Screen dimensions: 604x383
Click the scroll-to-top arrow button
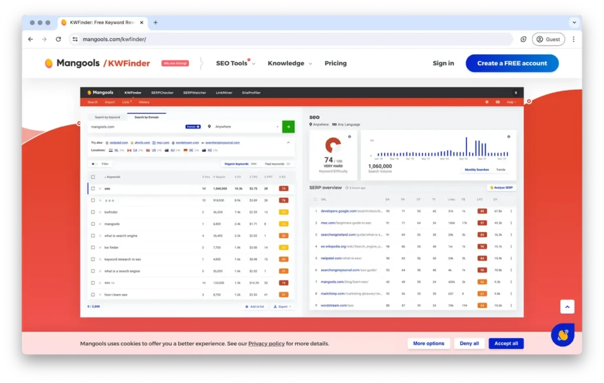pyautogui.click(x=567, y=307)
